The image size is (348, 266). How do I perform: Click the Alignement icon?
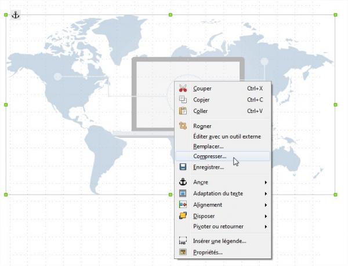pyautogui.click(x=183, y=205)
